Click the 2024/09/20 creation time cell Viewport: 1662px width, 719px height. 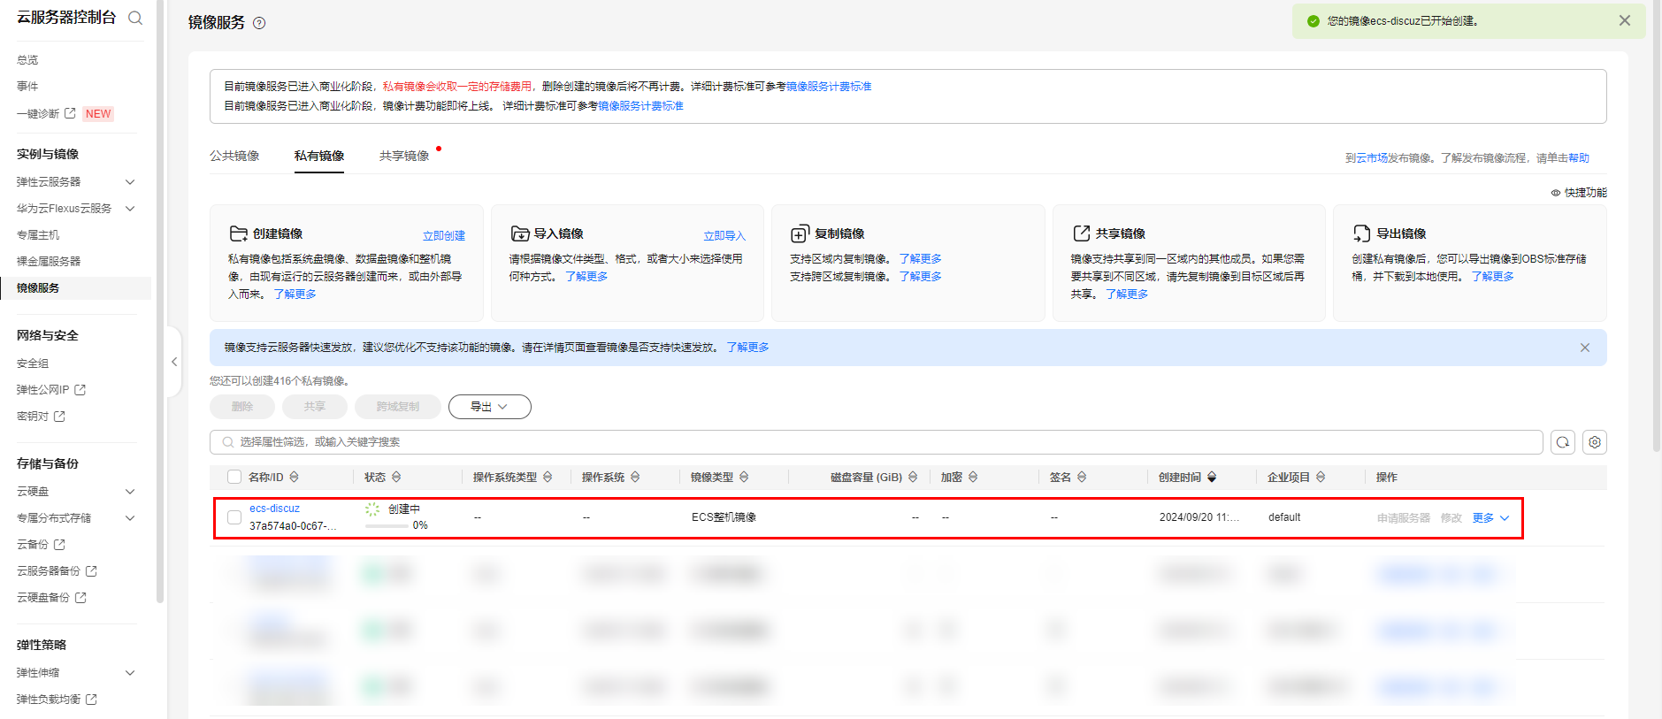1199,517
